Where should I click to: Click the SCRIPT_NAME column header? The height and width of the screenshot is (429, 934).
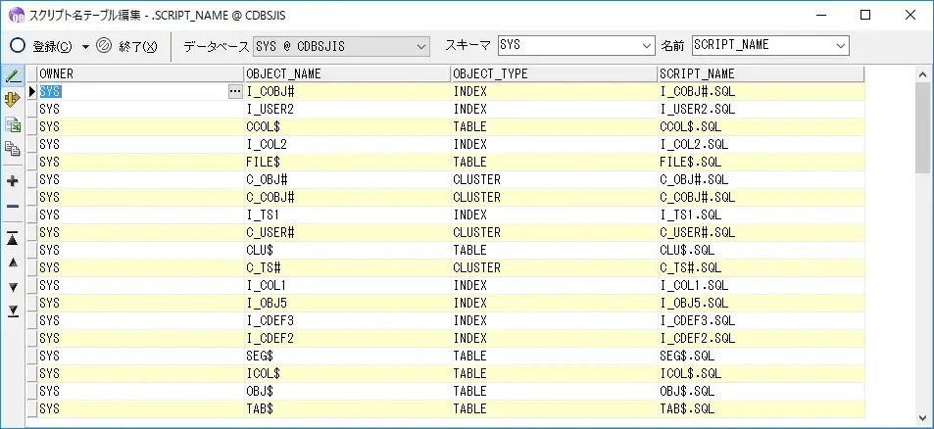click(760, 73)
